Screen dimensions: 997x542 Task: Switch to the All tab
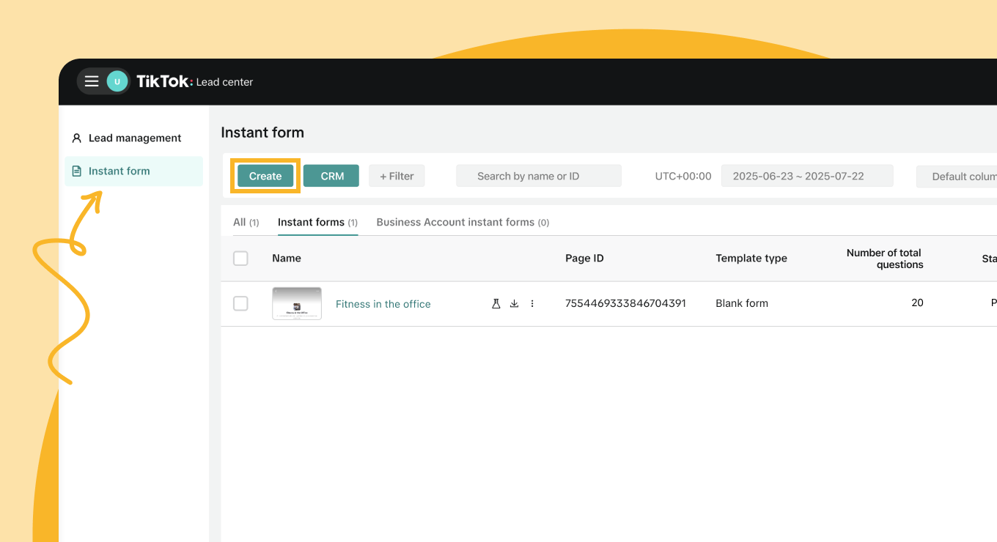pyautogui.click(x=246, y=222)
